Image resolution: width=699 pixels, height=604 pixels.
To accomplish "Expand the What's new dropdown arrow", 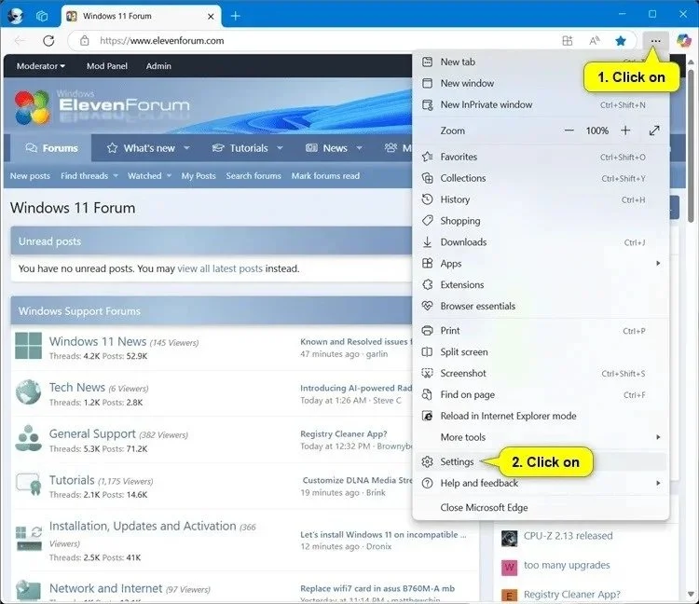I will click(x=186, y=148).
